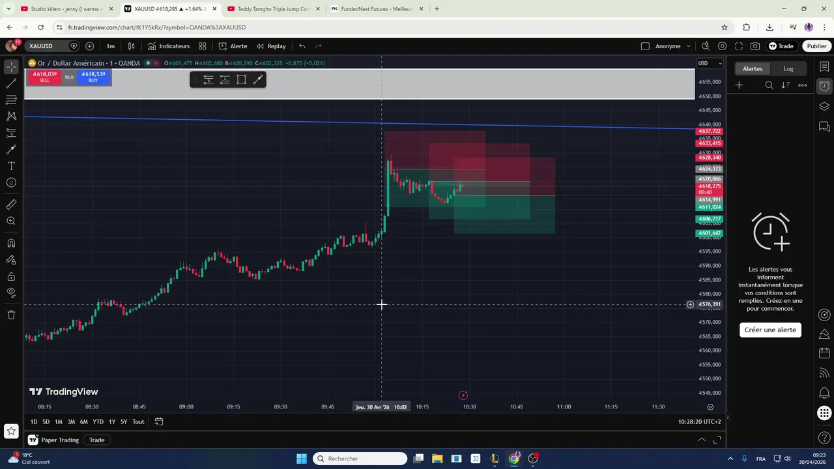Open the 10:28:20 UTC+2 timezone menu
This screenshot has width=834, height=469.
click(699, 422)
